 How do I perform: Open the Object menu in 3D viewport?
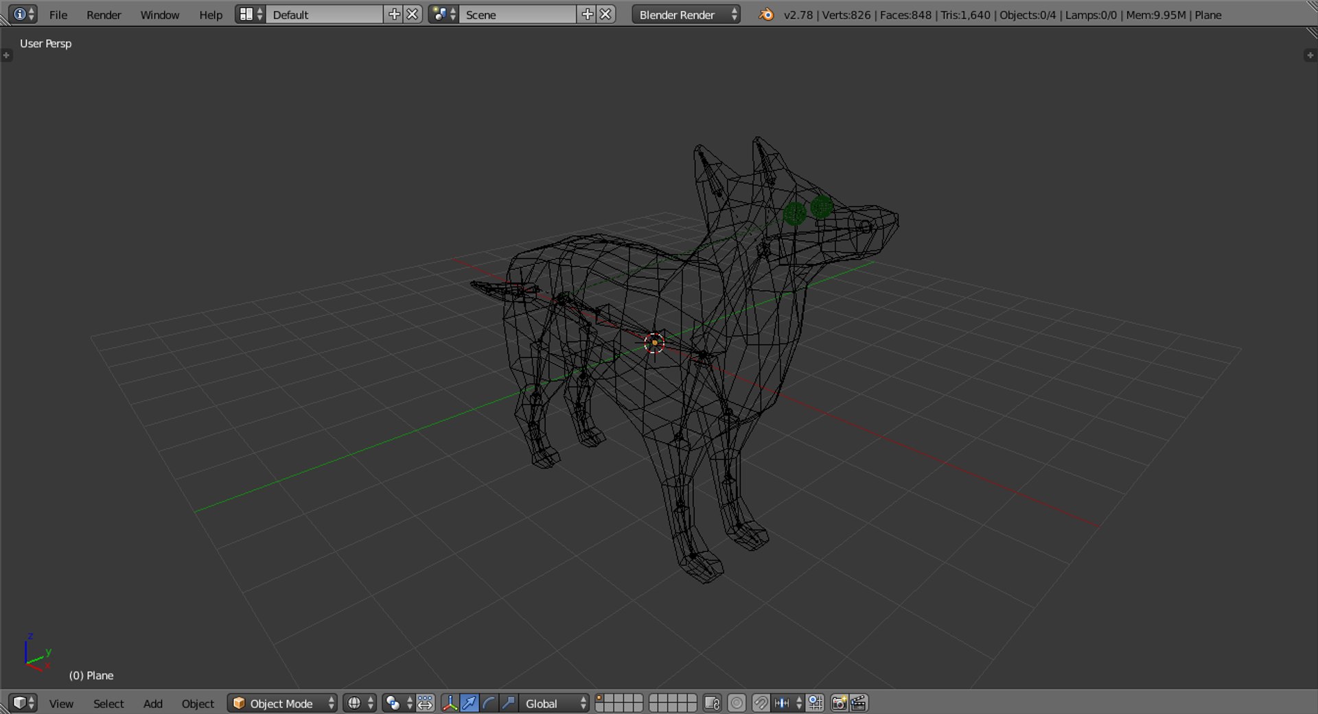pos(198,704)
